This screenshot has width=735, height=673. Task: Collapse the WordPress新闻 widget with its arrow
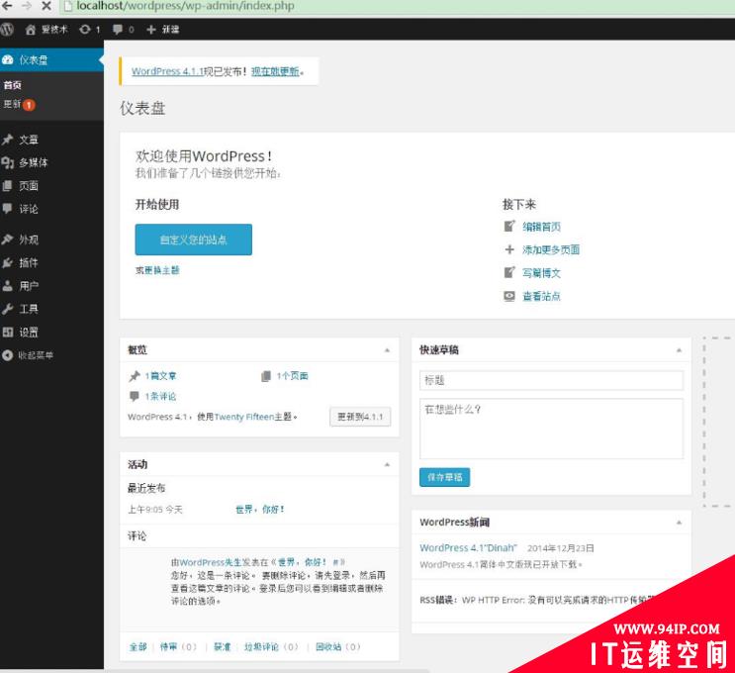[x=679, y=523]
